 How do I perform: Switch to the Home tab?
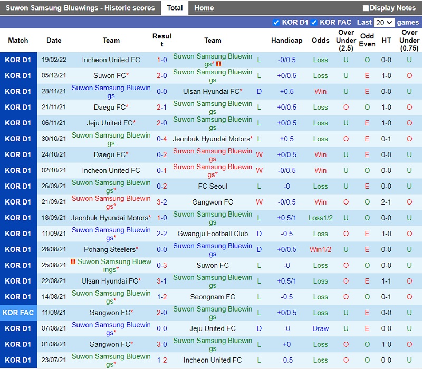coord(204,8)
